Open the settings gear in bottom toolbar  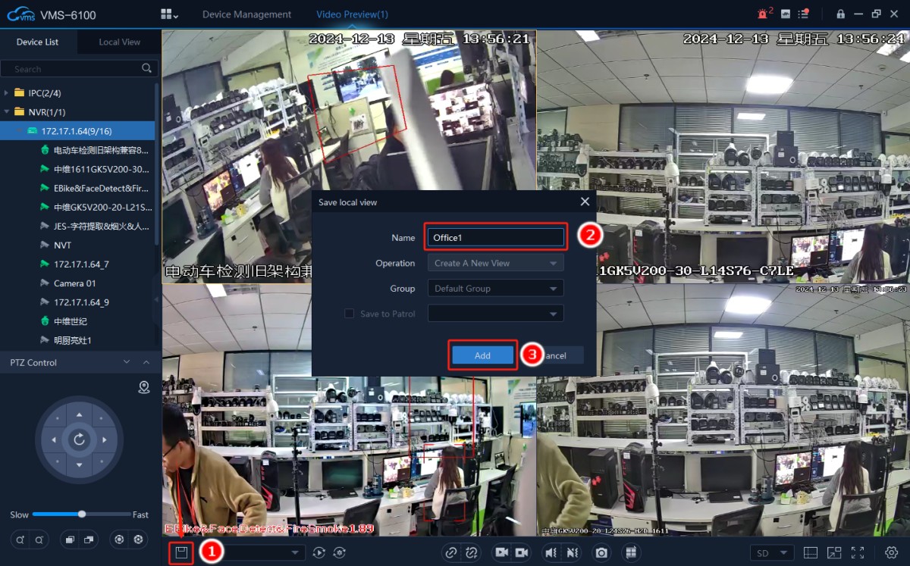(891, 553)
